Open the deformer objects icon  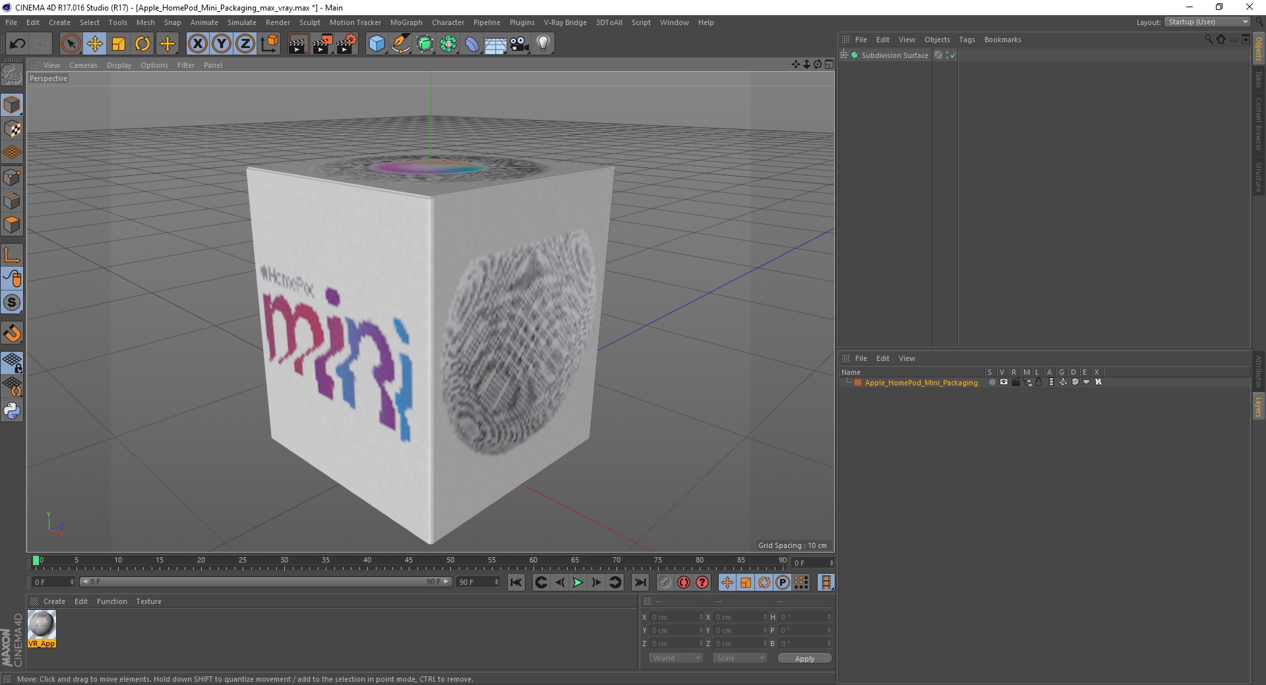click(x=473, y=44)
